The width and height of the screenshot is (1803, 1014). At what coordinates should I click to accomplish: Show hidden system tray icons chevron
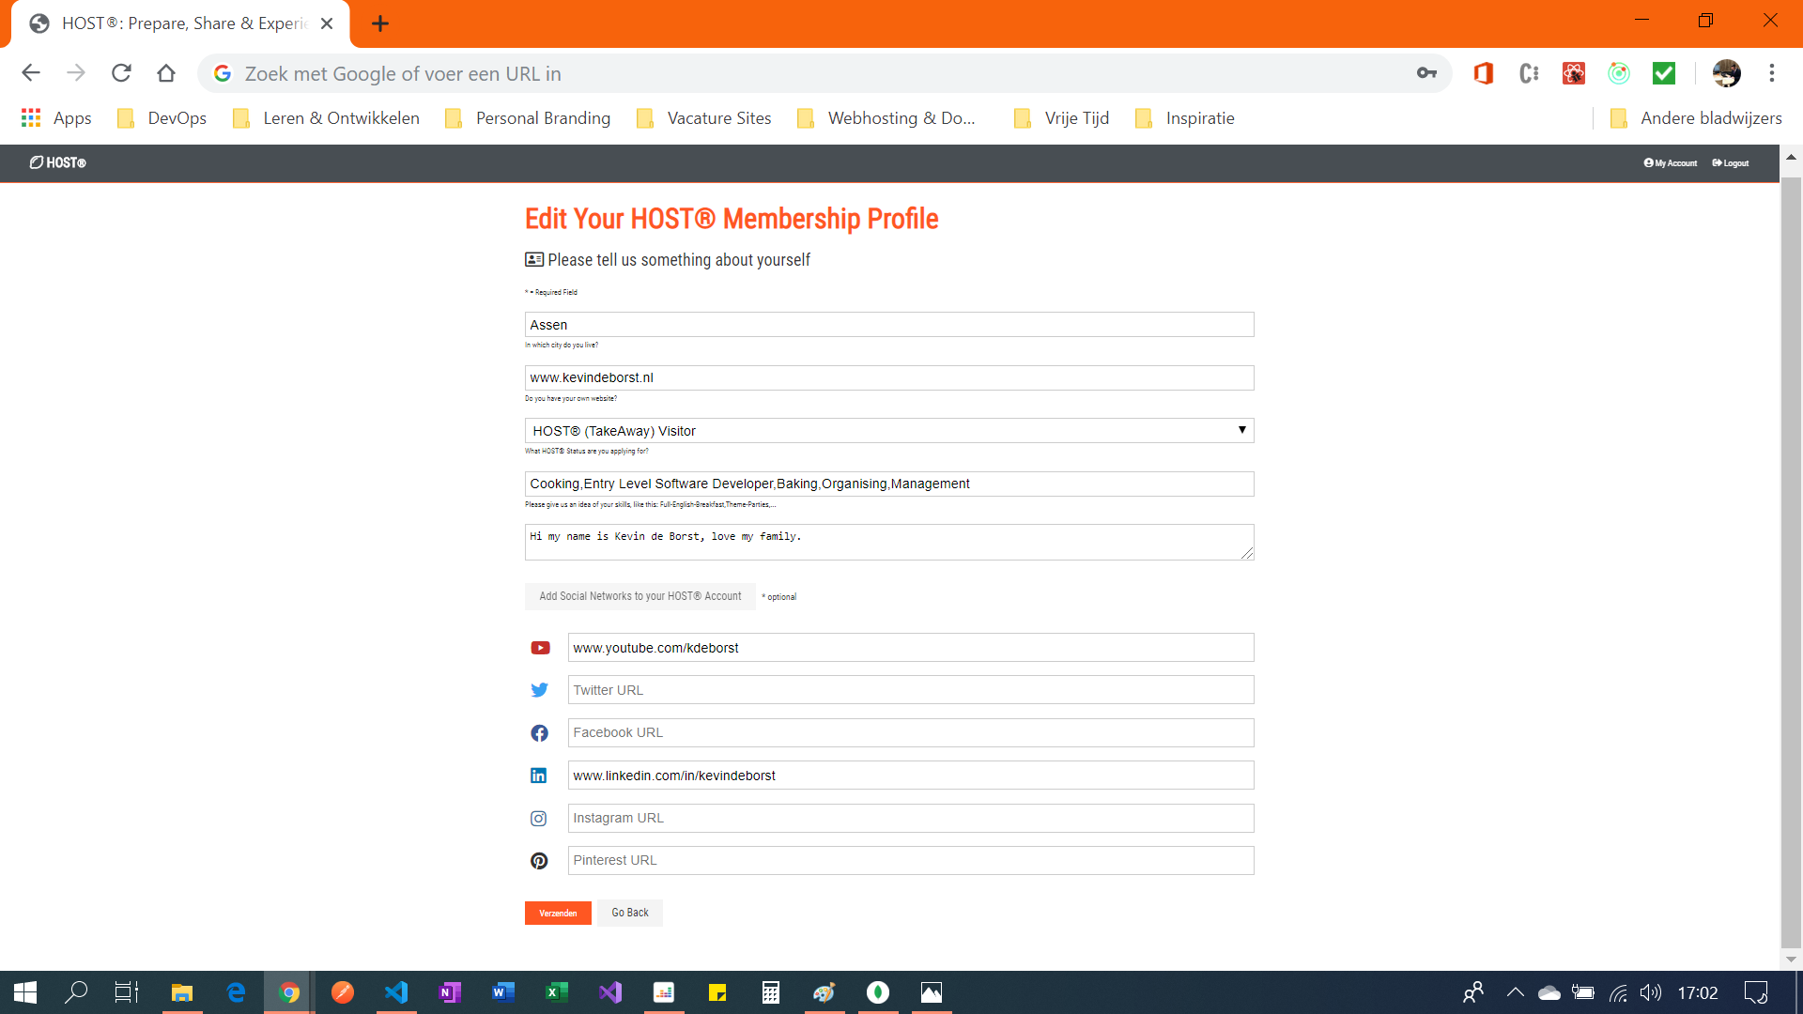tap(1515, 992)
